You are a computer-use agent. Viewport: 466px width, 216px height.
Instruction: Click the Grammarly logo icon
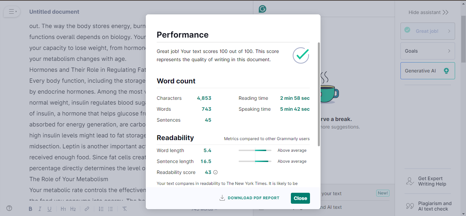coord(262,9)
